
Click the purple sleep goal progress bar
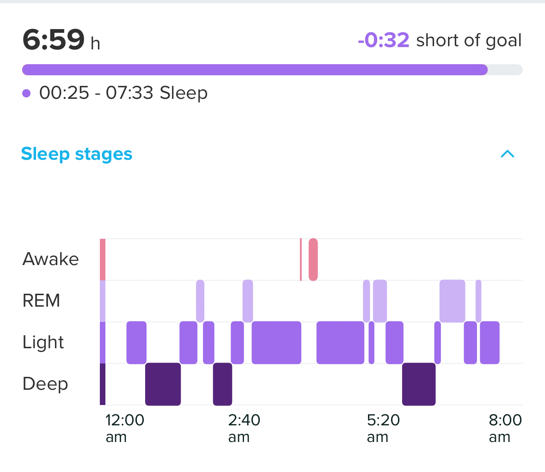255,70
